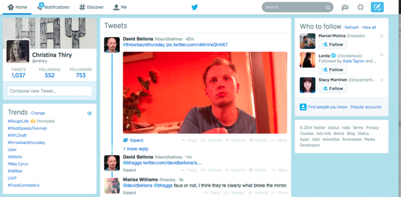Click the blue compose tweet icon

(377, 7)
